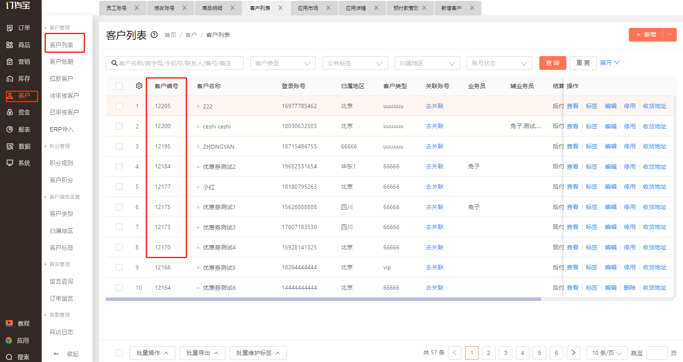Open the 应用 apps sidebar icon
683x362 pixels.
[9, 340]
